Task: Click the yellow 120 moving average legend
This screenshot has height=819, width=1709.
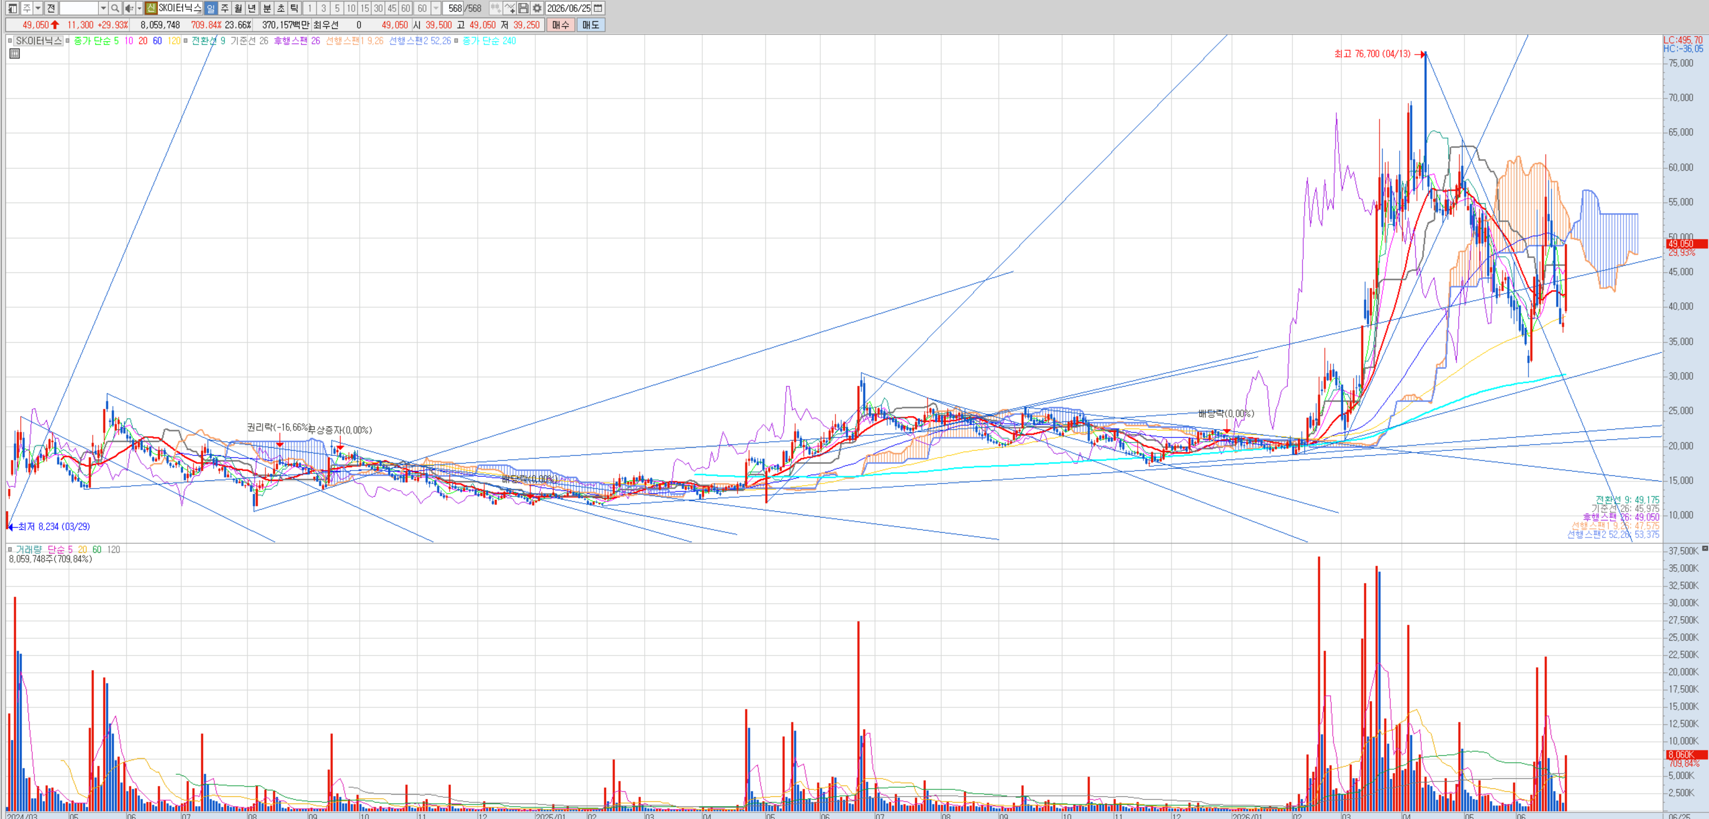Action: point(174,40)
